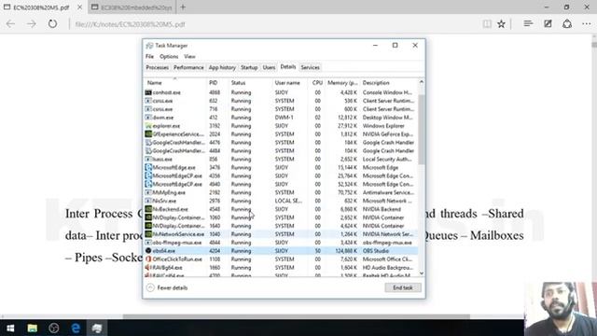597x336 pixels.
Task: Click the Edge taskbar icon
Action: (76, 328)
